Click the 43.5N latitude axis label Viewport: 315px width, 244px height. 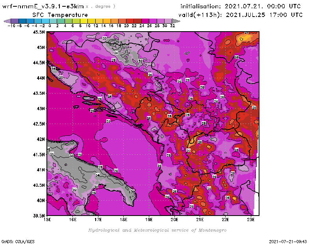click(x=39, y=93)
